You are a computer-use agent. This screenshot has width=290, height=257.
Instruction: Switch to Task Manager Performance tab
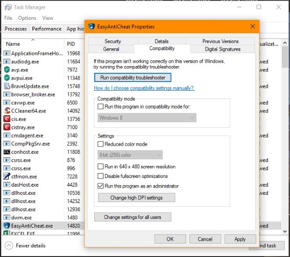click(46, 29)
